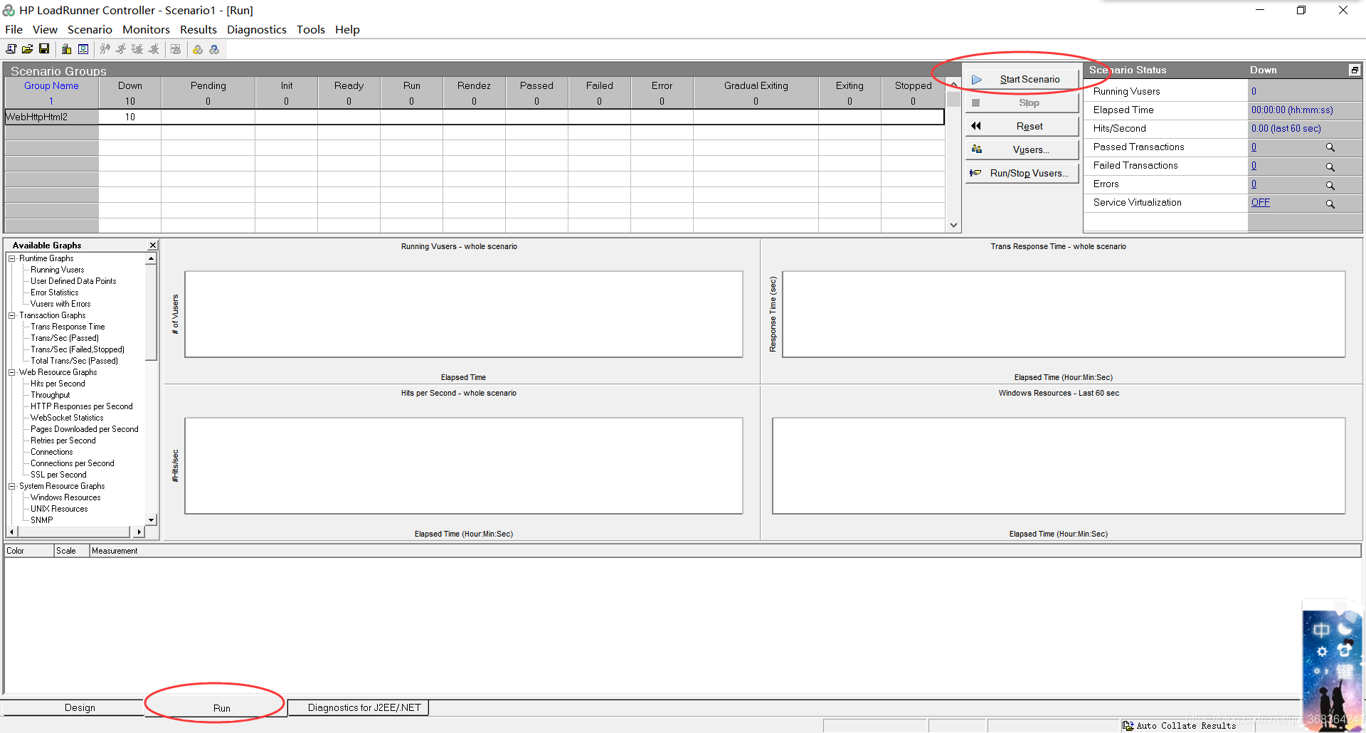The height and width of the screenshot is (733, 1366).
Task: Select Throughput graph item
Action: (x=50, y=395)
